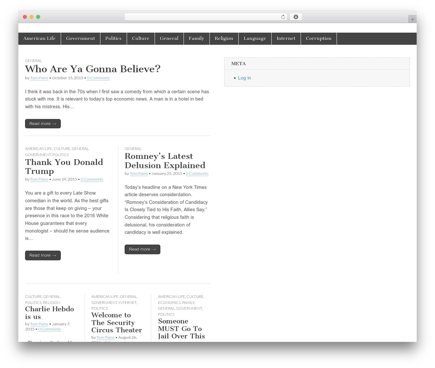Click the Religion category above Charlie Hebdo post
435x368 pixels.
coord(52,302)
